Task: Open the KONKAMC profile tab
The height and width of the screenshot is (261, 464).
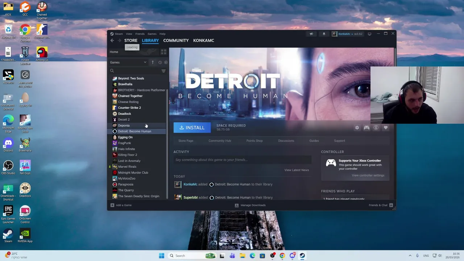Action: 204,41
